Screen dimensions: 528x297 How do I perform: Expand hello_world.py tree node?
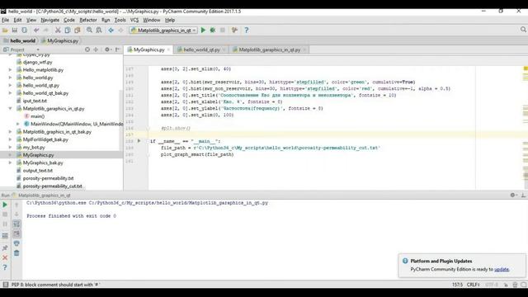tap(10, 78)
